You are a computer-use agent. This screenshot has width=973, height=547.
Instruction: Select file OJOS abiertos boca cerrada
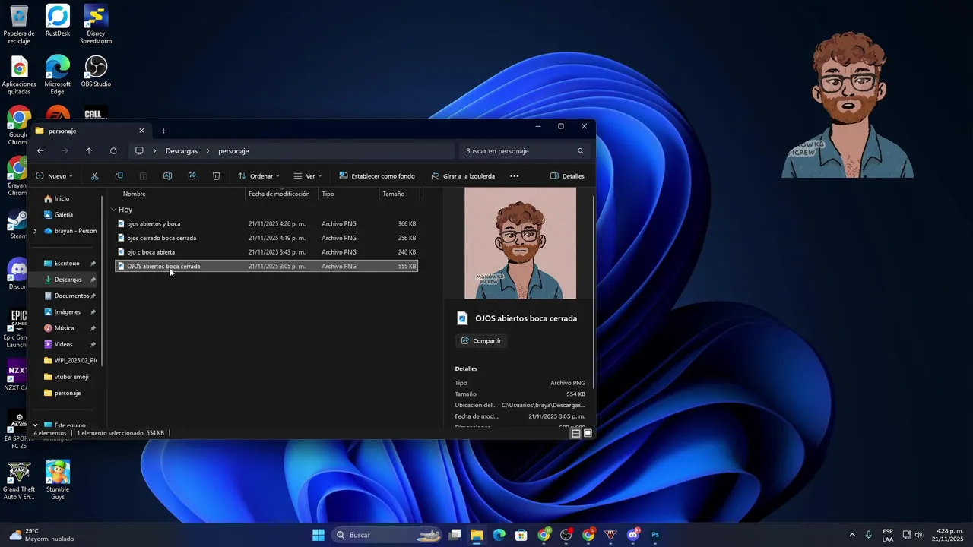coord(266,266)
